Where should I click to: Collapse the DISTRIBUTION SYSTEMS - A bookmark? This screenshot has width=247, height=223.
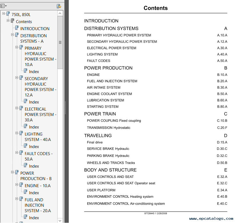point(12,35)
